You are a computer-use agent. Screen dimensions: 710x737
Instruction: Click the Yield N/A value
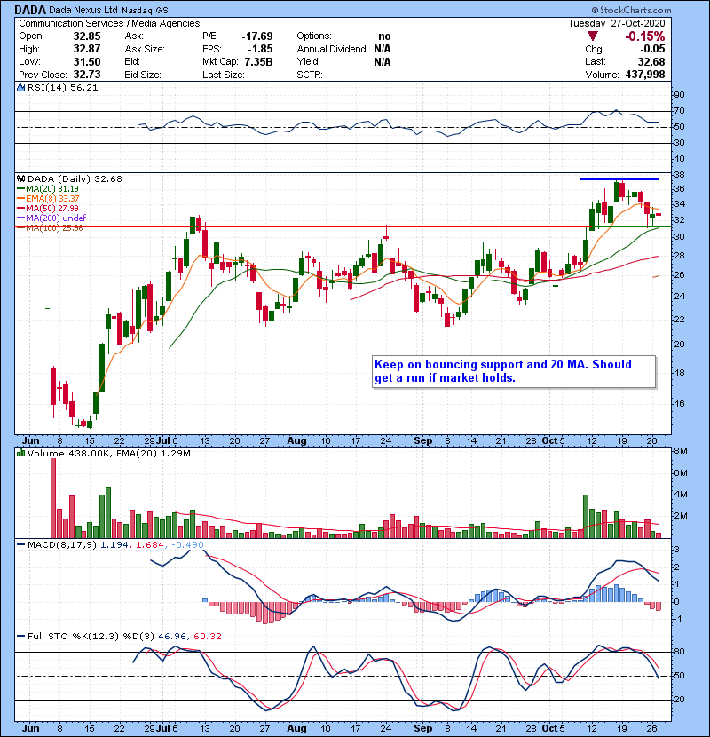(382, 61)
